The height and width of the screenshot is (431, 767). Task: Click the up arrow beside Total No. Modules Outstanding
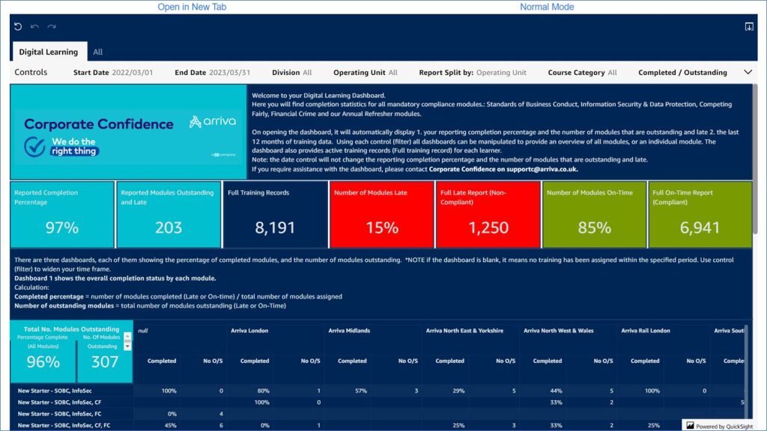pyautogui.click(x=127, y=336)
